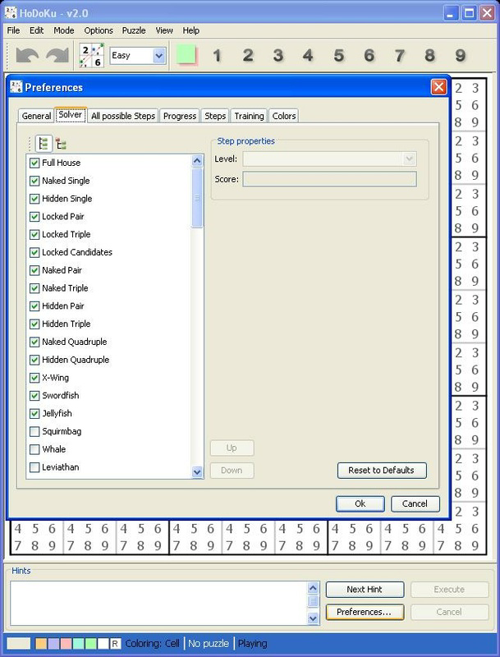Enable the Whale checkbox

34,449
